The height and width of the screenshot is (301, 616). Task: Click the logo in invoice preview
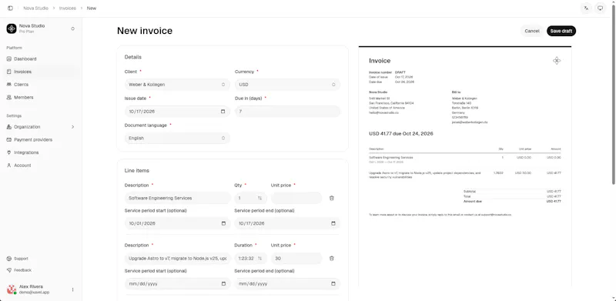(x=557, y=61)
